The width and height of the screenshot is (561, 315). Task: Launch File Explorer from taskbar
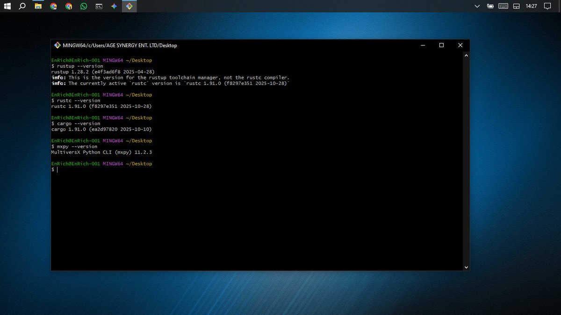coord(38,6)
